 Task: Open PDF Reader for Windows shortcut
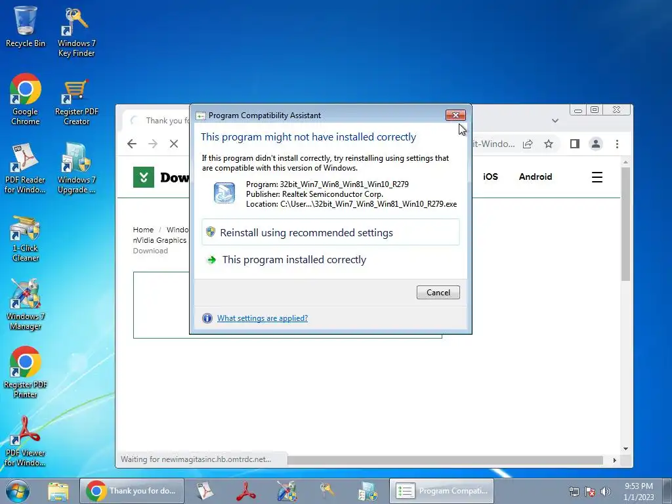26,168
